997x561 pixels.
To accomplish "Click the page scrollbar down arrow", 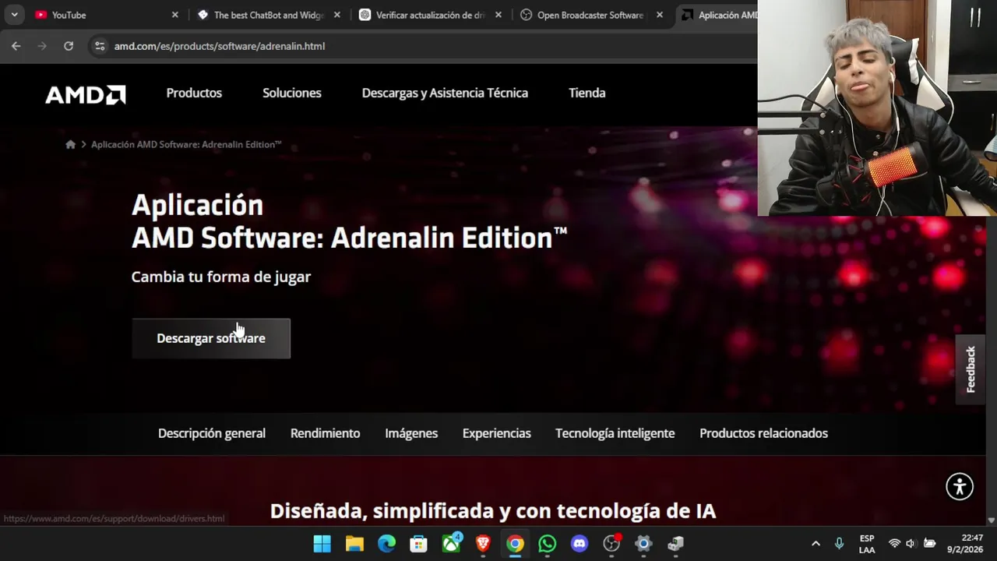I will click(991, 520).
